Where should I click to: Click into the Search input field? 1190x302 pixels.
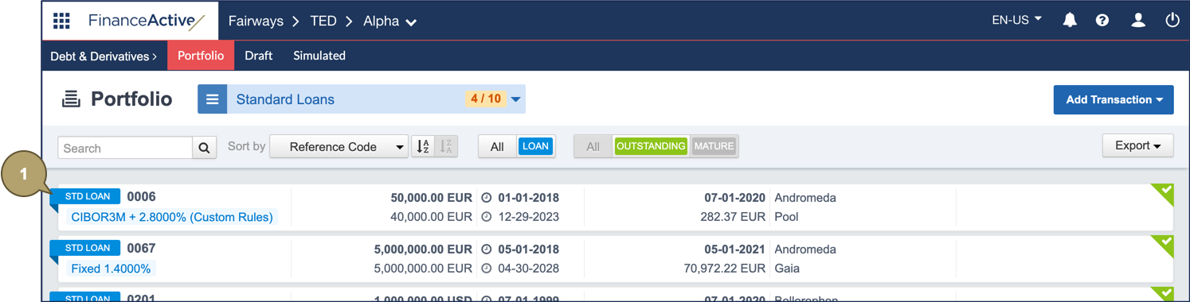point(125,148)
